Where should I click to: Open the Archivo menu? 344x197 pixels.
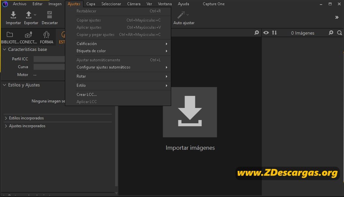click(20, 4)
